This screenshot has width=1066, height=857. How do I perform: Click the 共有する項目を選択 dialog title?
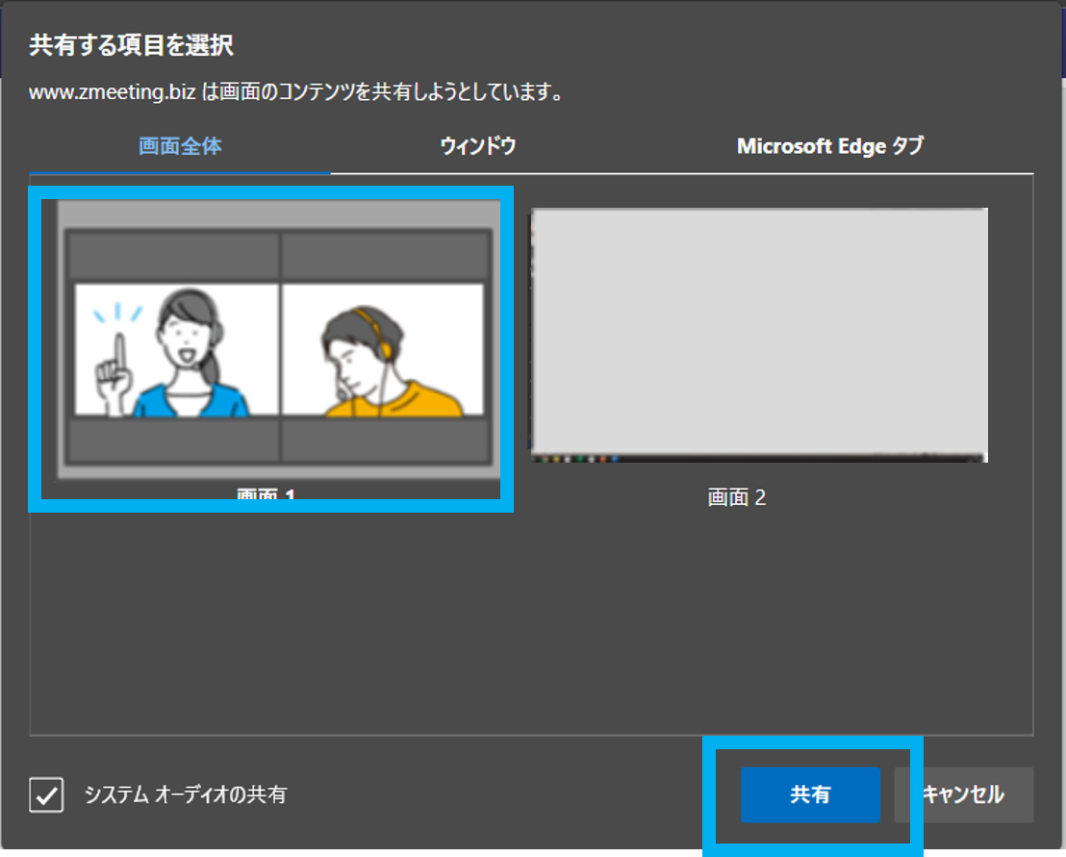coord(132,44)
